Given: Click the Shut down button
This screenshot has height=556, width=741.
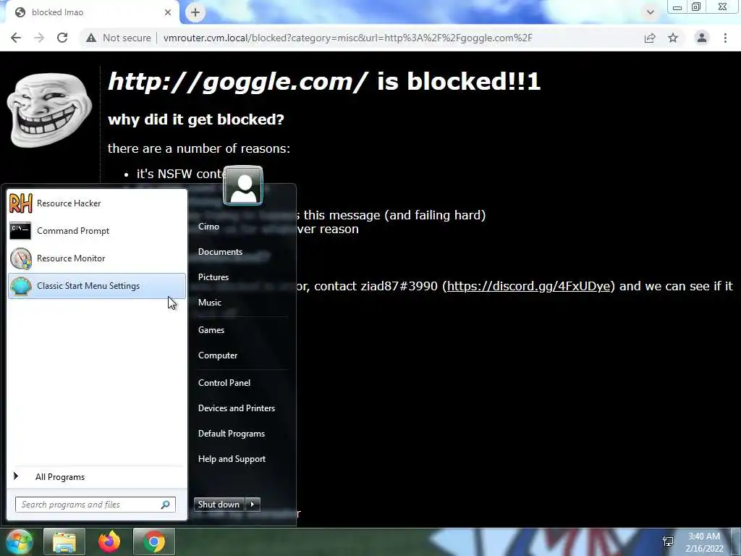Looking at the screenshot, I should click(x=219, y=505).
